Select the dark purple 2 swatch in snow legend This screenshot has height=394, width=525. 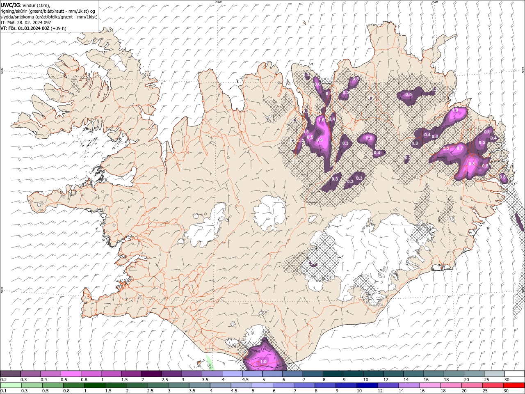pos(151,374)
